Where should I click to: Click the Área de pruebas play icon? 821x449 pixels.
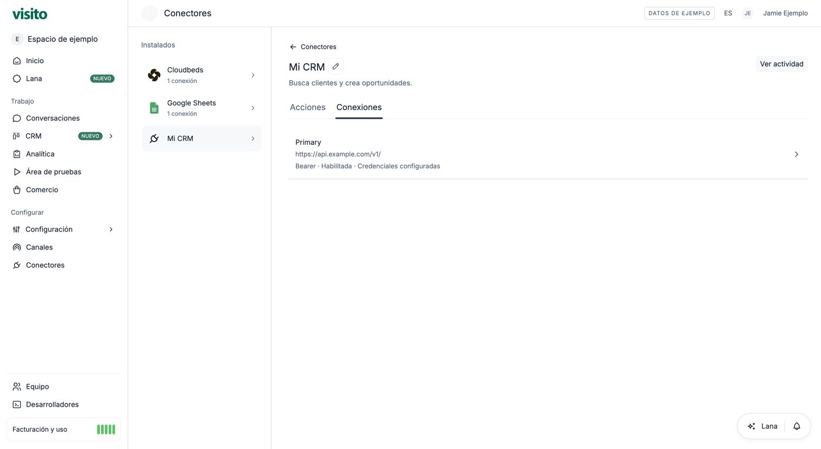click(x=17, y=172)
